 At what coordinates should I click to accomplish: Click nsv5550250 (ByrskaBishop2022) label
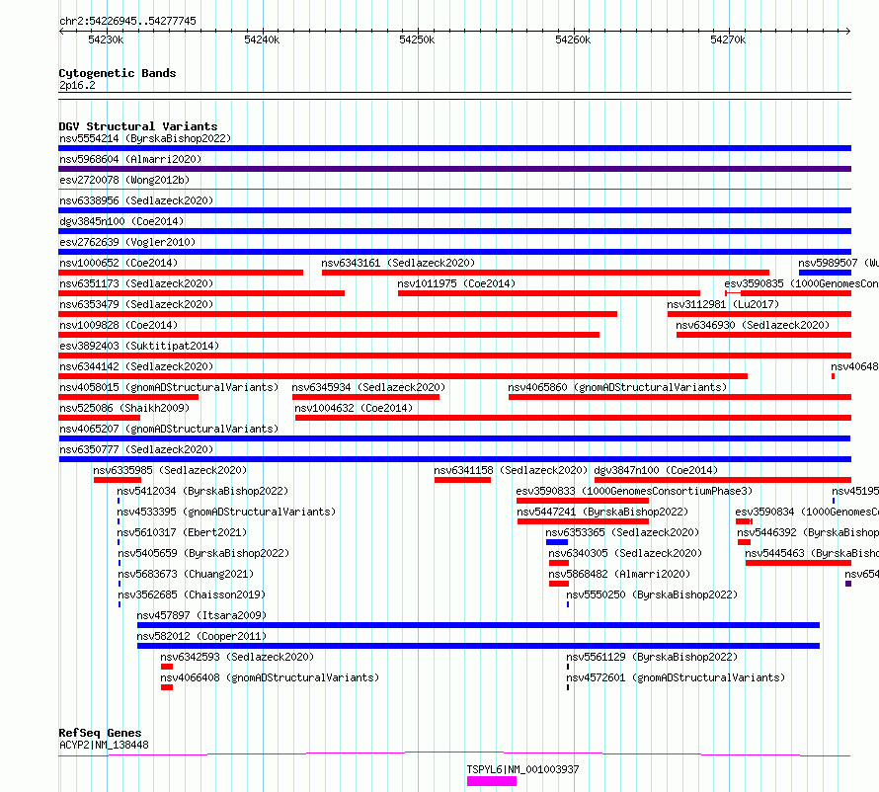[652, 594]
